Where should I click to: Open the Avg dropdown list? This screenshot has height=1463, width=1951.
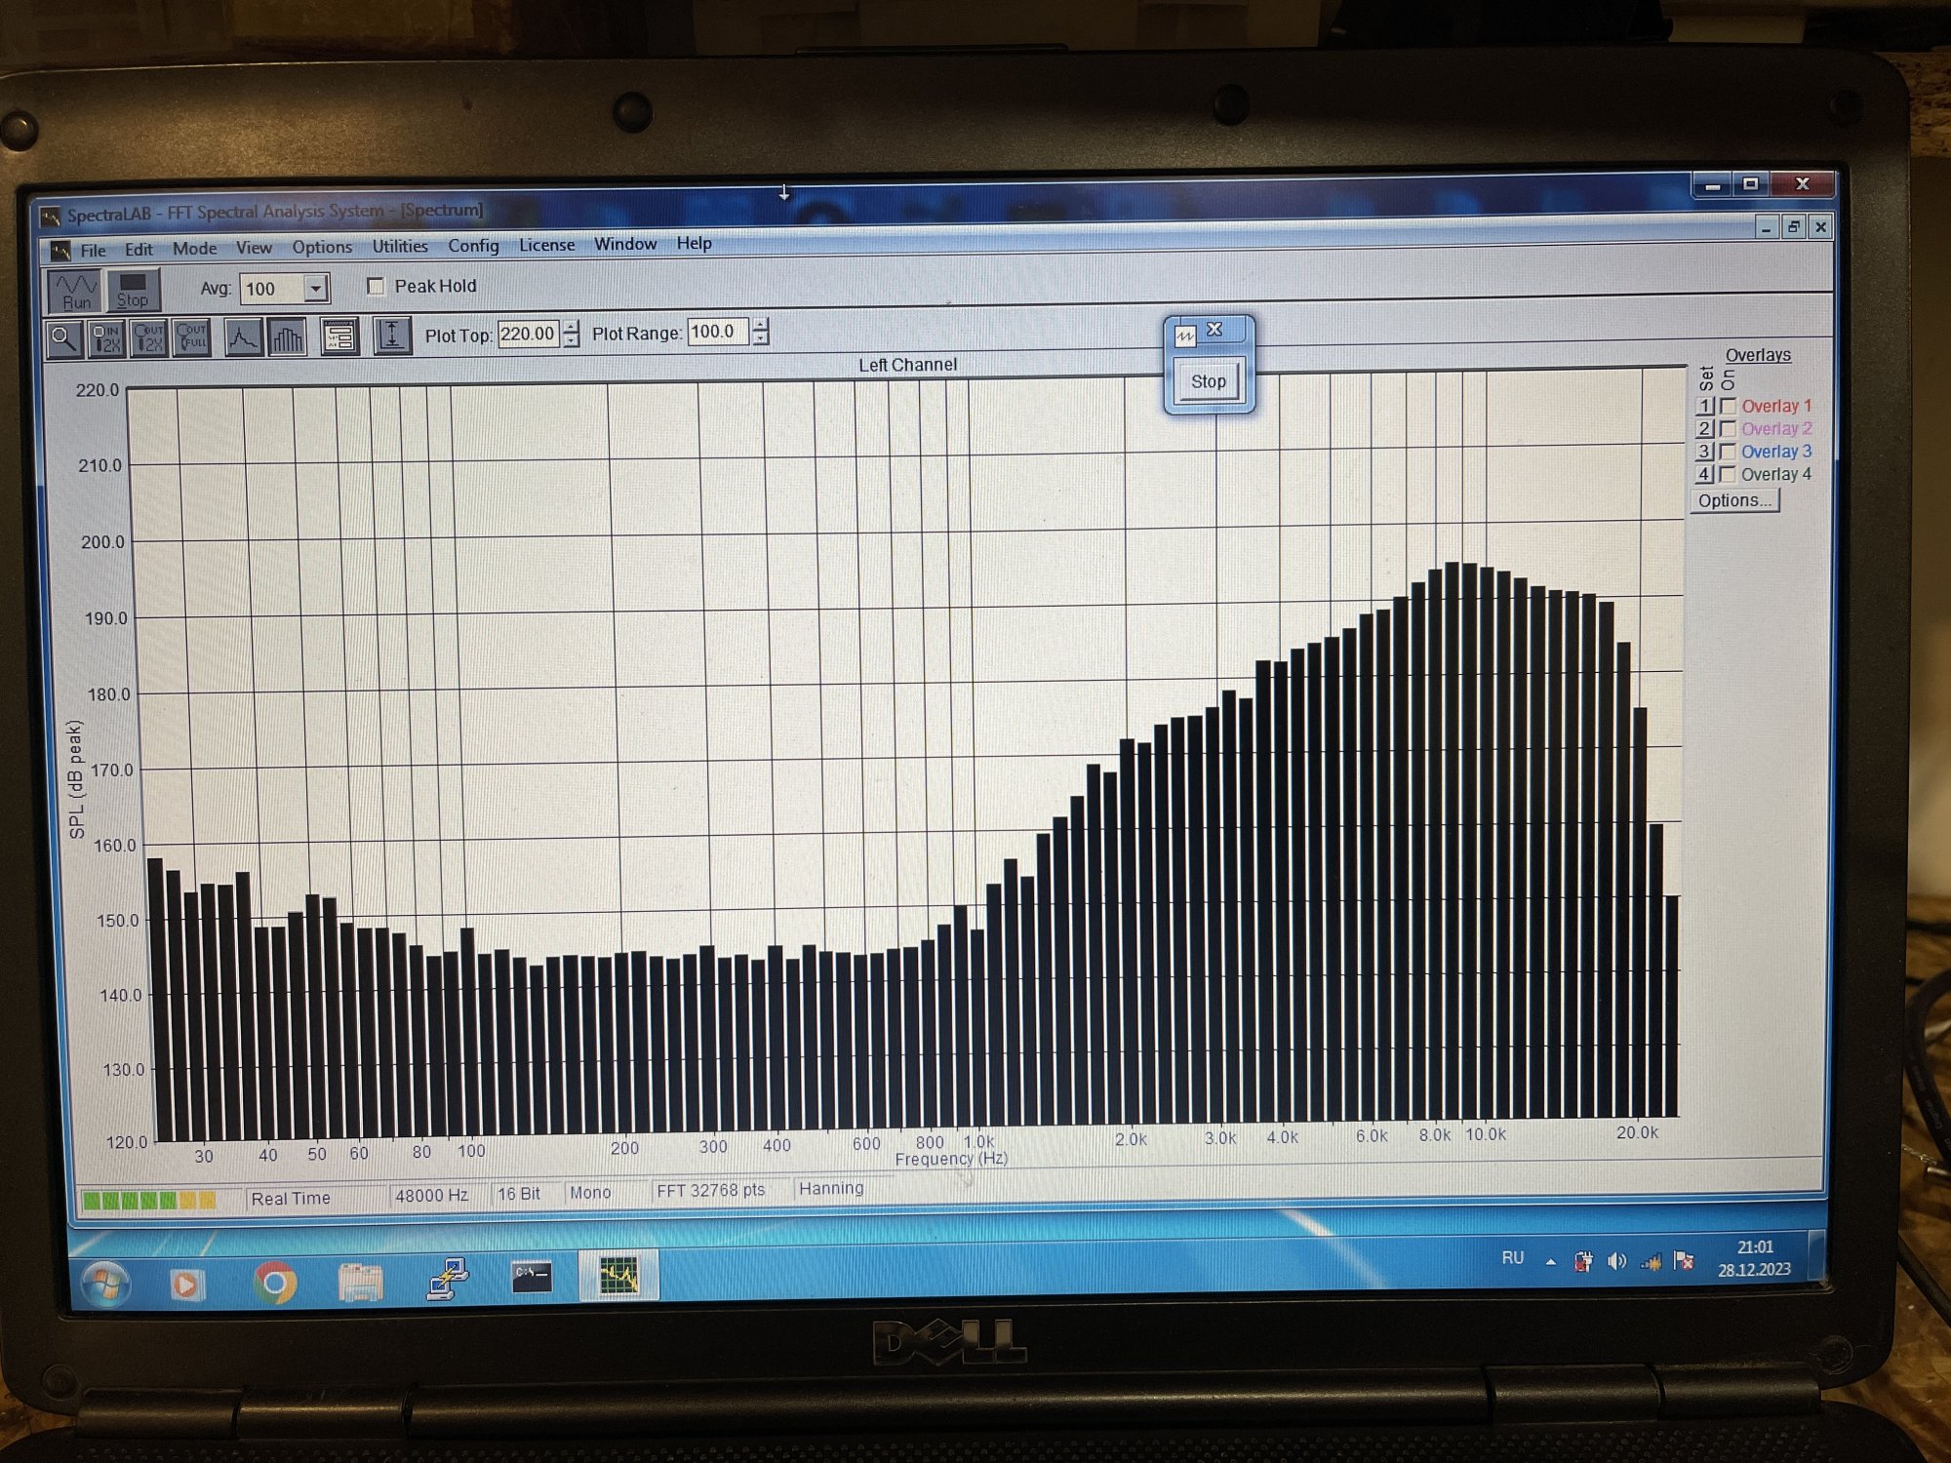pos(315,289)
